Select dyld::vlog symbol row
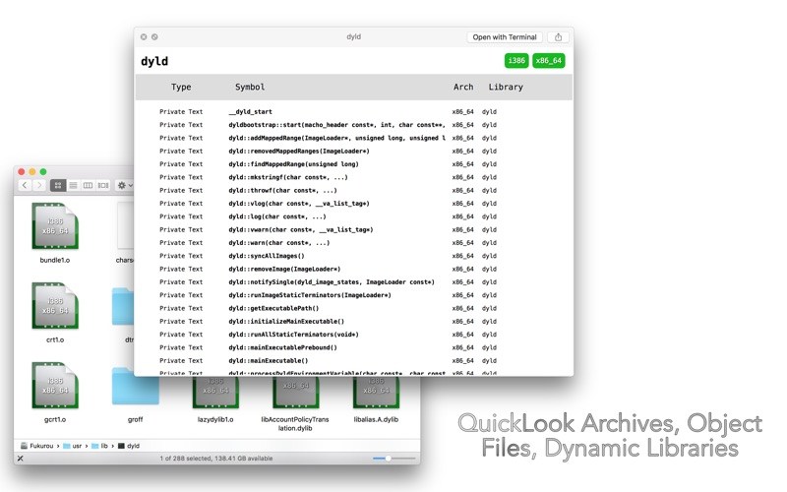This screenshot has height=492, width=787. pyautogui.click(x=354, y=204)
